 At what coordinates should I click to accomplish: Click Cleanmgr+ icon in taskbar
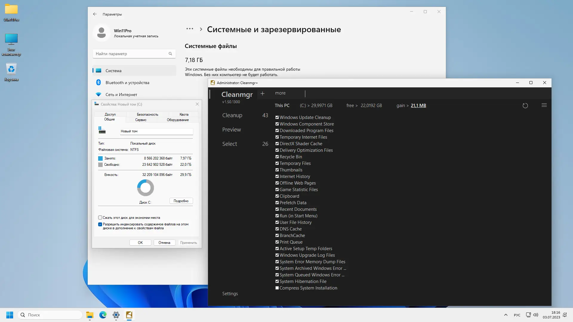coord(129,315)
